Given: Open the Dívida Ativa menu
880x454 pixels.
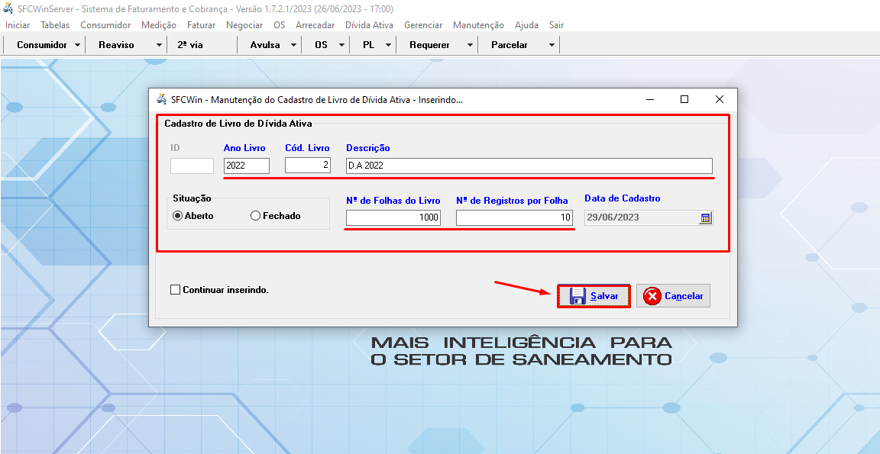Looking at the screenshot, I should [x=369, y=25].
